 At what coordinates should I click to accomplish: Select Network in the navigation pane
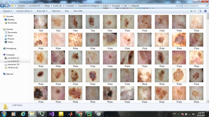(x=10, y=74)
